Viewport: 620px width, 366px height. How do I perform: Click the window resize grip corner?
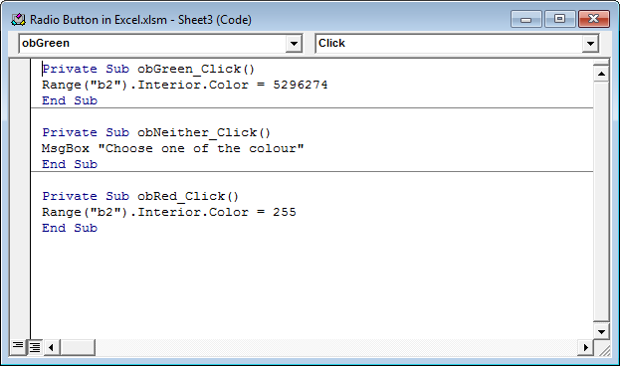602,347
